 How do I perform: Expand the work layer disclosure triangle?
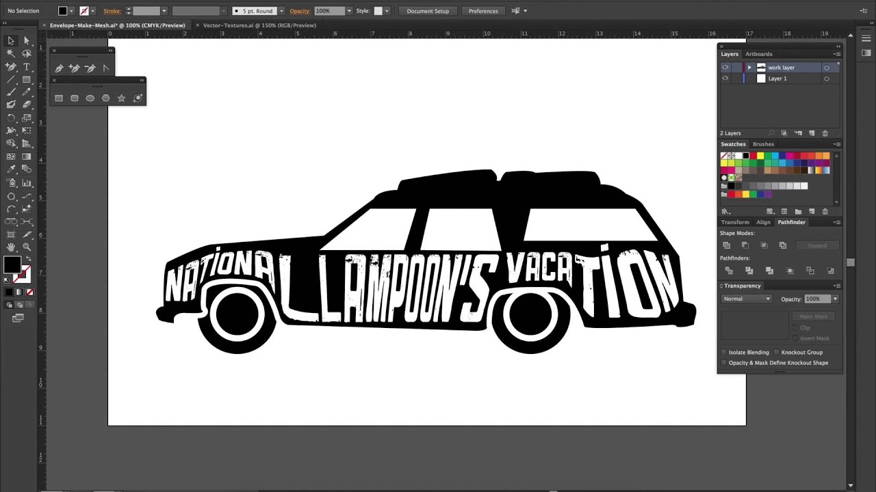click(x=749, y=68)
